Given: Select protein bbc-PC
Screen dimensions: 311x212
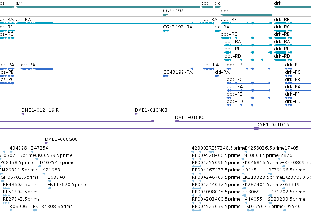Looking at the screenshot, I should pos(248,83).
